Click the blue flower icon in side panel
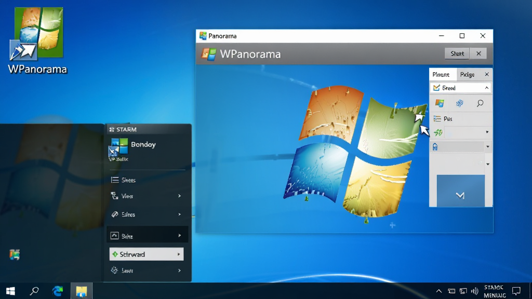The image size is (532, 299). [459, 103]
